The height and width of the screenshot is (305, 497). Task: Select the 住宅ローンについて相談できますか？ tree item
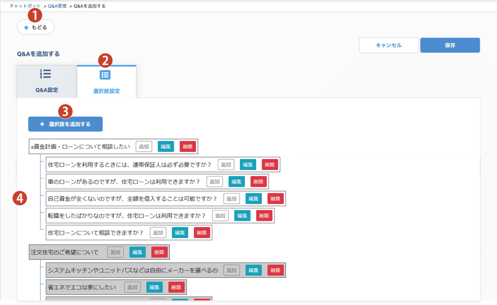(x=96, y=233)
